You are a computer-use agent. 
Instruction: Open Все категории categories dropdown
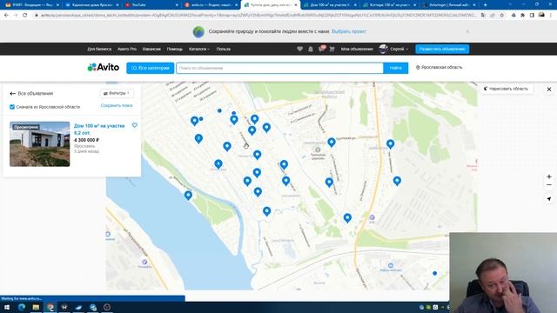pyautogui.click(x=151, y=68)
